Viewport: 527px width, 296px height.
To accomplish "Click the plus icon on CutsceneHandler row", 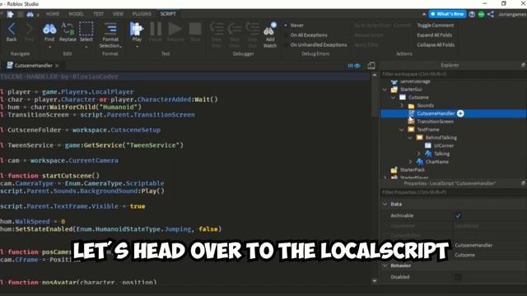I will coord(460,113).
